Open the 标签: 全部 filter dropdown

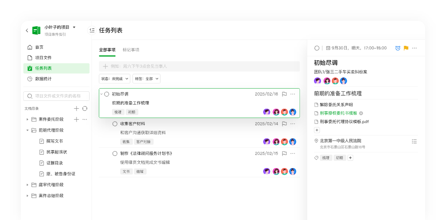(x=146, y=79)
